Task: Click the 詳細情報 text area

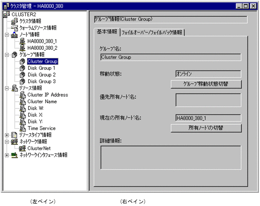Action: 171,157
